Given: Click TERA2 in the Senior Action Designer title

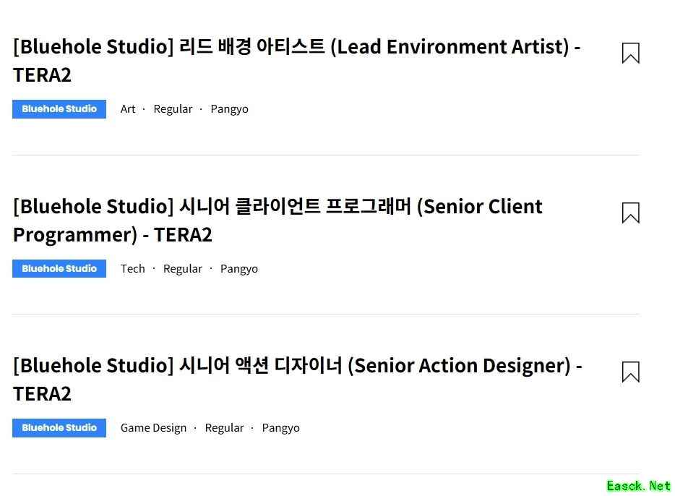Looking at the screenshot, I should [42, 394].
